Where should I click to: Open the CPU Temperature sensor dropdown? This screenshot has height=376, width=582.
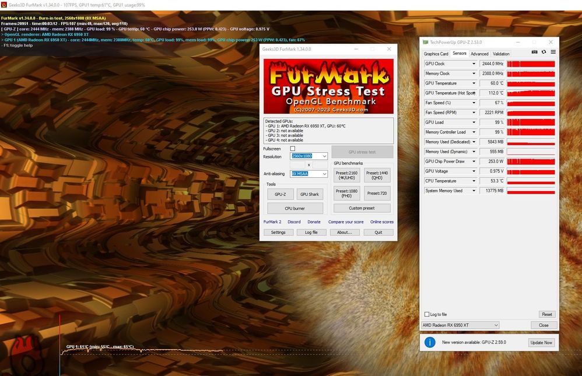[x=474, y=181]
